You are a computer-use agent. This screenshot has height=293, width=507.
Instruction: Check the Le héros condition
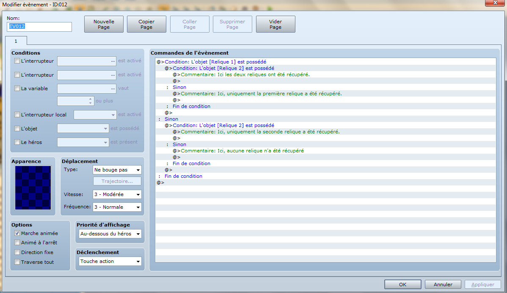(17, 142)
